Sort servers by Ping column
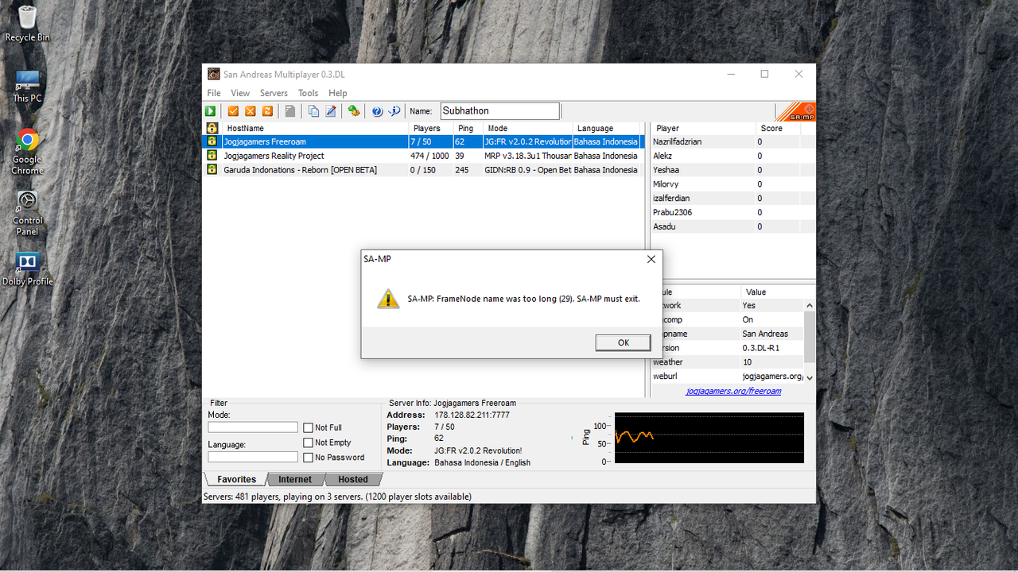Screen dimensions: 1018x572 [468, 128]
